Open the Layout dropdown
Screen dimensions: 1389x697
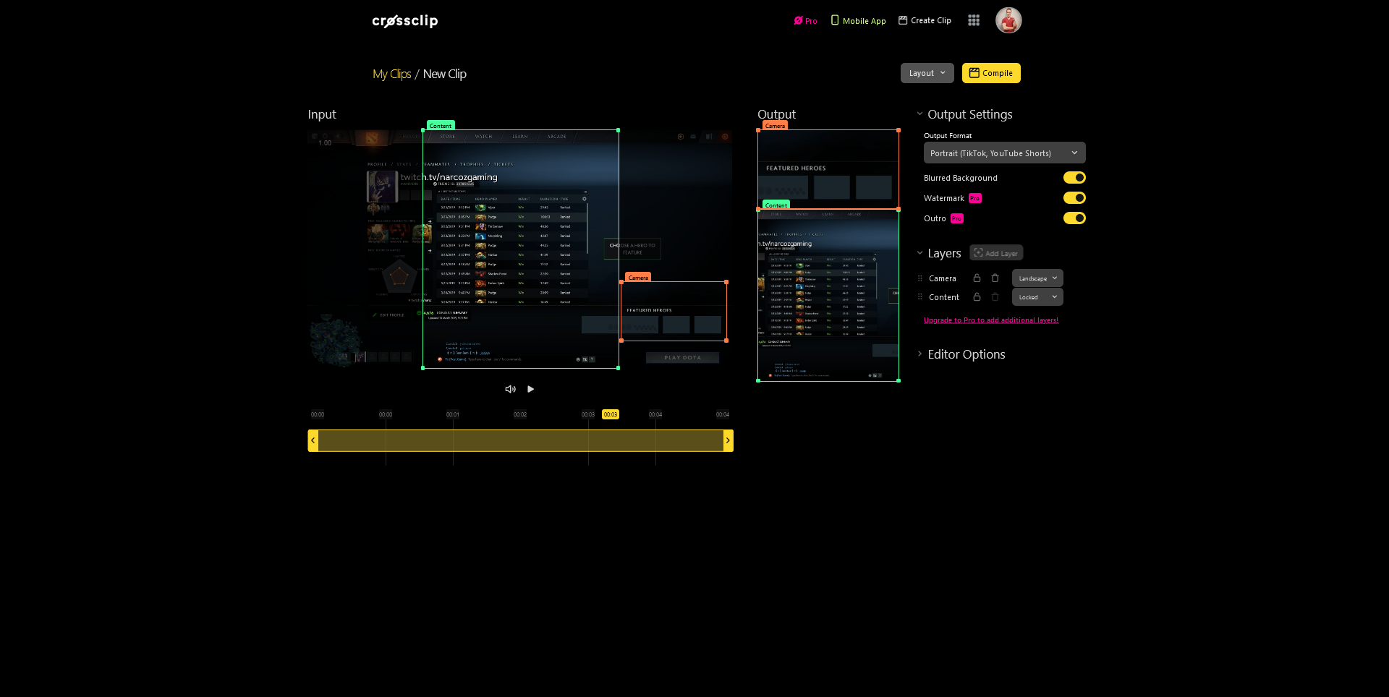click(x=927, y=73)
